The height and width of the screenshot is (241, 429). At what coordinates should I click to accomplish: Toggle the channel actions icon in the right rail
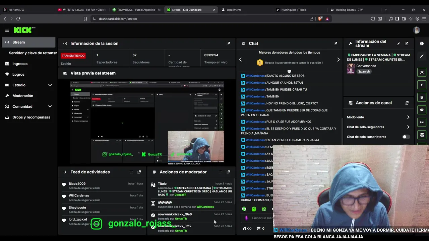422,135
